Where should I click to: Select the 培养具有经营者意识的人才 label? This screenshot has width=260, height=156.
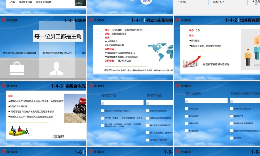pos(57,53)
